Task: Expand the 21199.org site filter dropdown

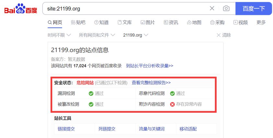Action: coord(136,35)
